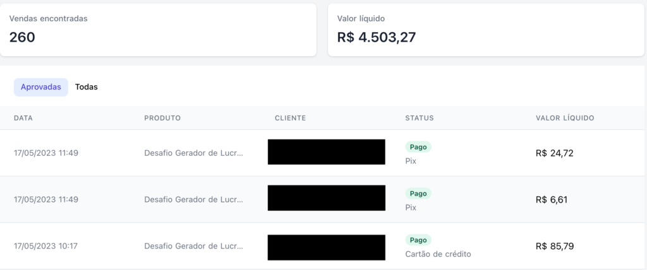Click the Pago badge on R$ 6,61 row
This screenshot has width=647, height=270.
418,193
